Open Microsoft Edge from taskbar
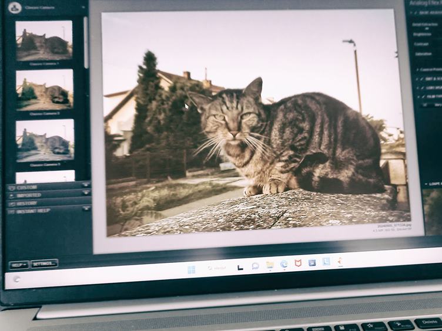This screenshot has width=442, height=331. pos(284,264)
